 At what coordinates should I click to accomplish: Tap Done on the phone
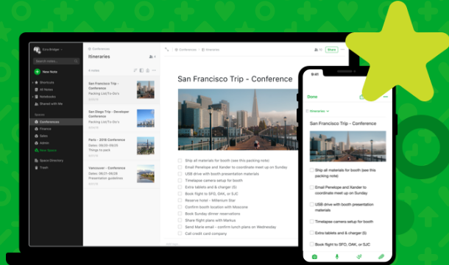[312, 97]
